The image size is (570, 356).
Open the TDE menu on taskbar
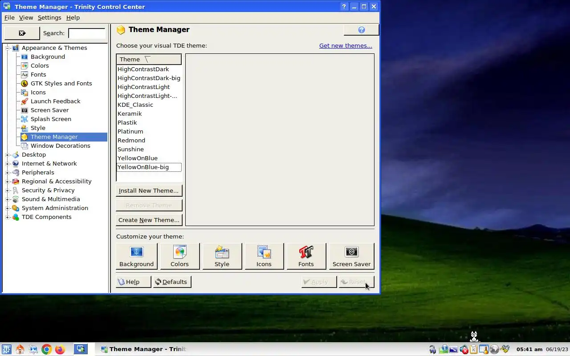pyautogui.click(x=6, y=349)
